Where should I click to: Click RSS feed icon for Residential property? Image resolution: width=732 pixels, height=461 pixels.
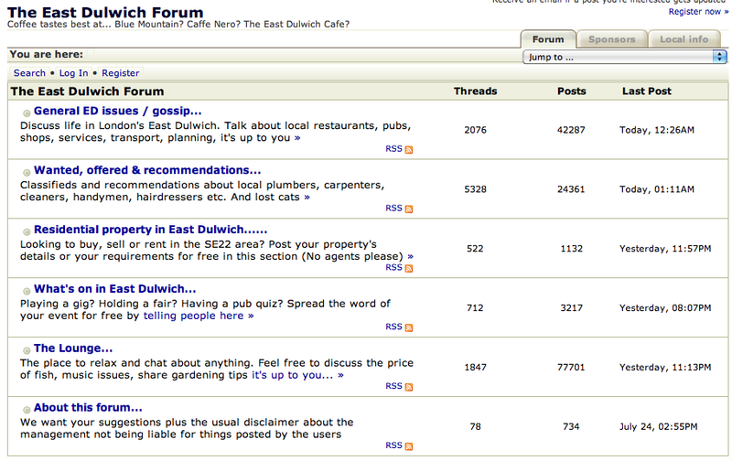pyautogui.click(x=409, y=268)
